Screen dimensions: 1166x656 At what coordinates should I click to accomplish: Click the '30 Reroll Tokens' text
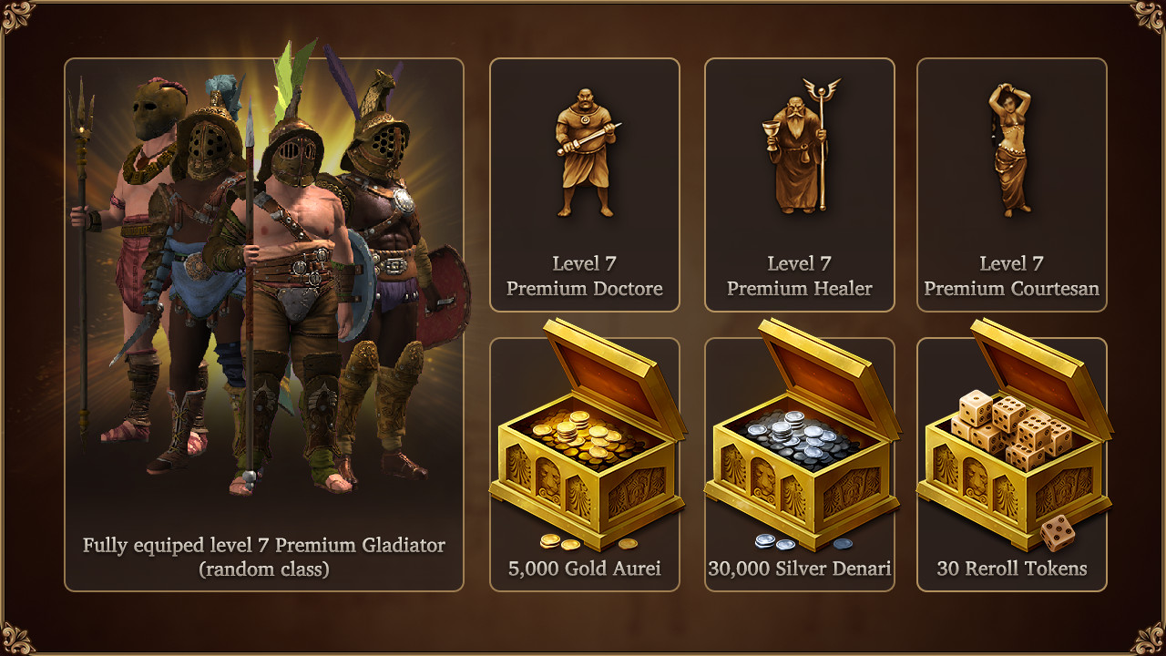pyautogui.click(x=1012, y=569)
